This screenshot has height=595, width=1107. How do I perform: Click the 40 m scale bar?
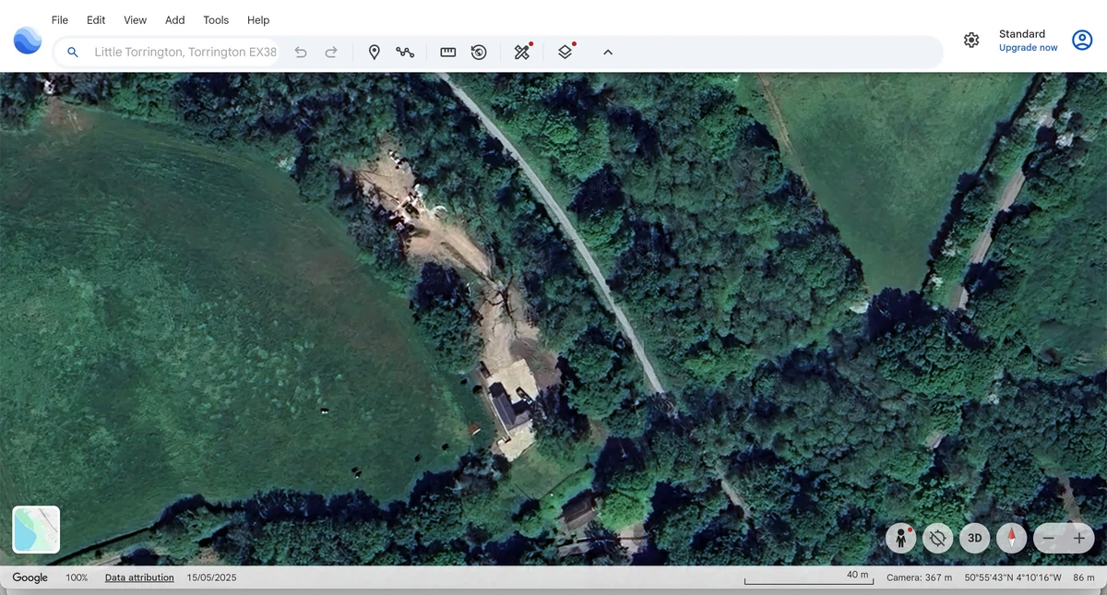click(808, 577)
